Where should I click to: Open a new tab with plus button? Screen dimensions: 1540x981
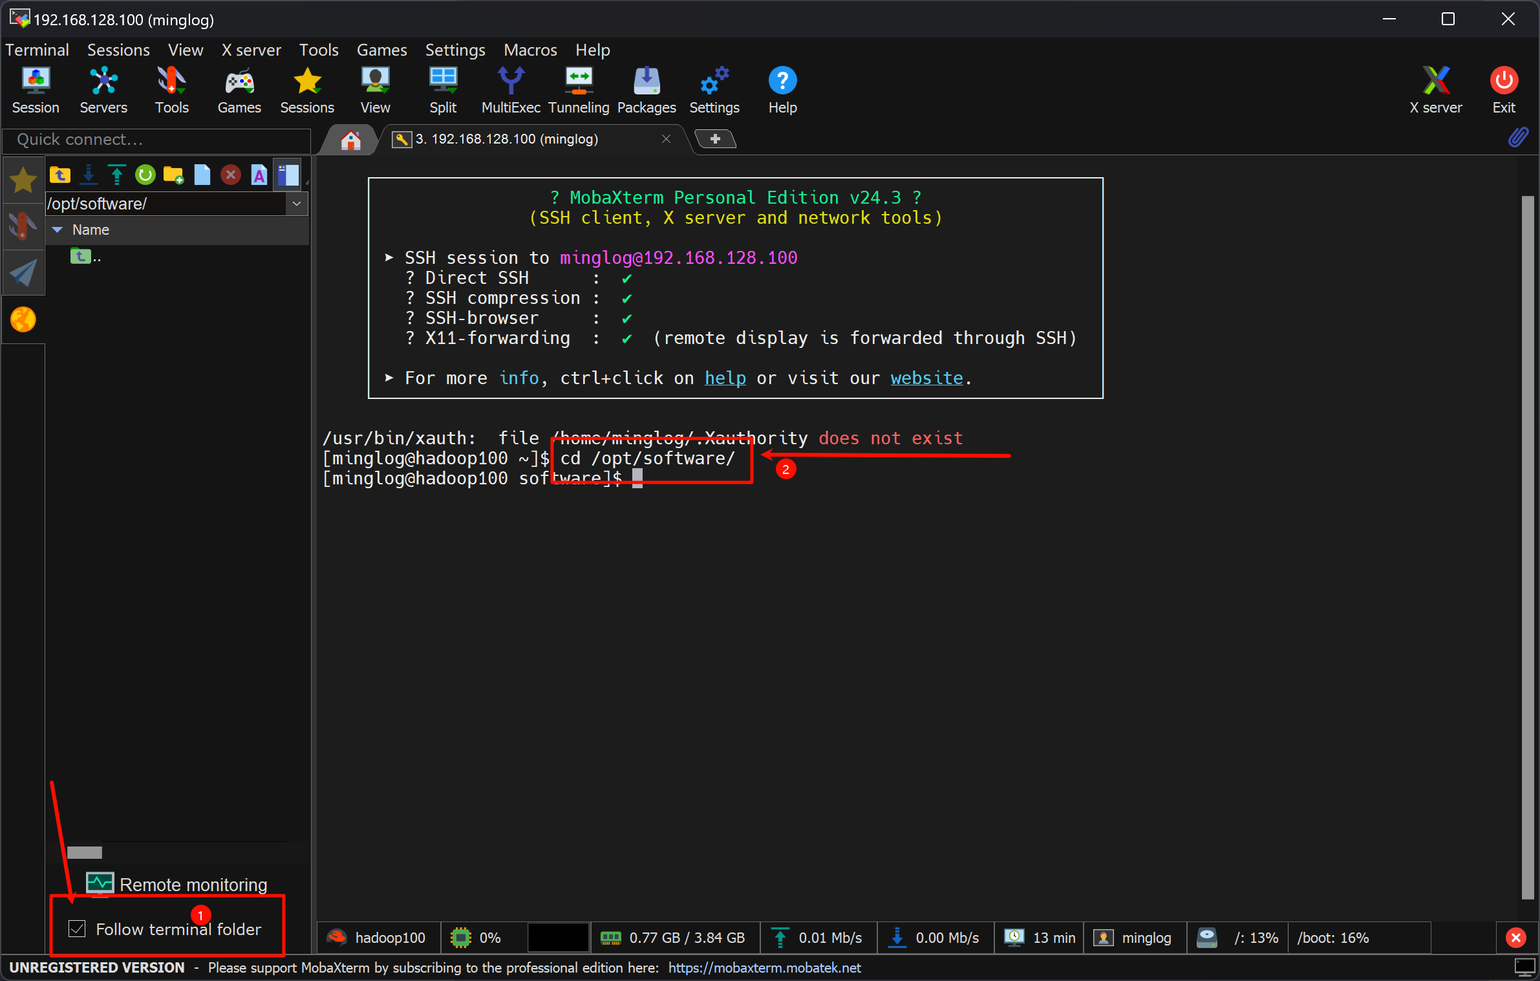(x=715, y=139)
